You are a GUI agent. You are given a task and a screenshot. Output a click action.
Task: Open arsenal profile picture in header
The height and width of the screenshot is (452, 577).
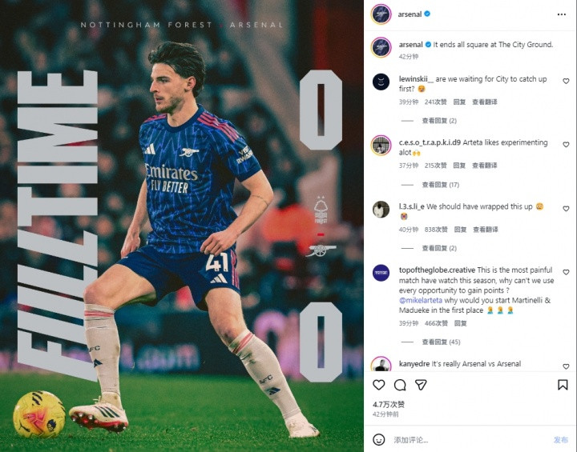pyautogui.click(x=381, y=14)
